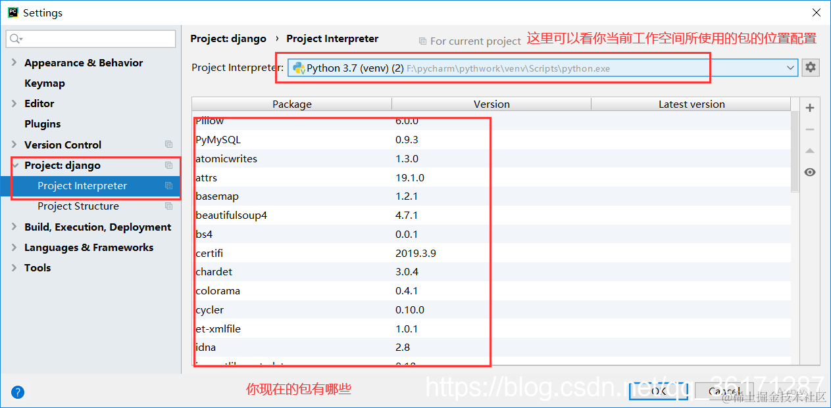The image size is (831, 408).
Task: Select the basemap package row
Action: click(491, 196)
